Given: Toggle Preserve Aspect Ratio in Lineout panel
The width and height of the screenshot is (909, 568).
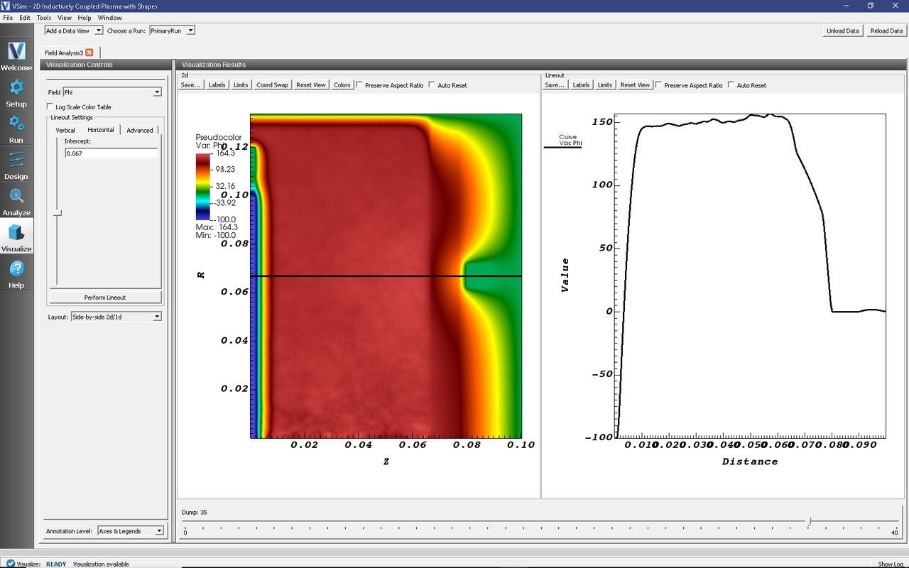Looking at the screenshot, I should click(x=658, y=85).
